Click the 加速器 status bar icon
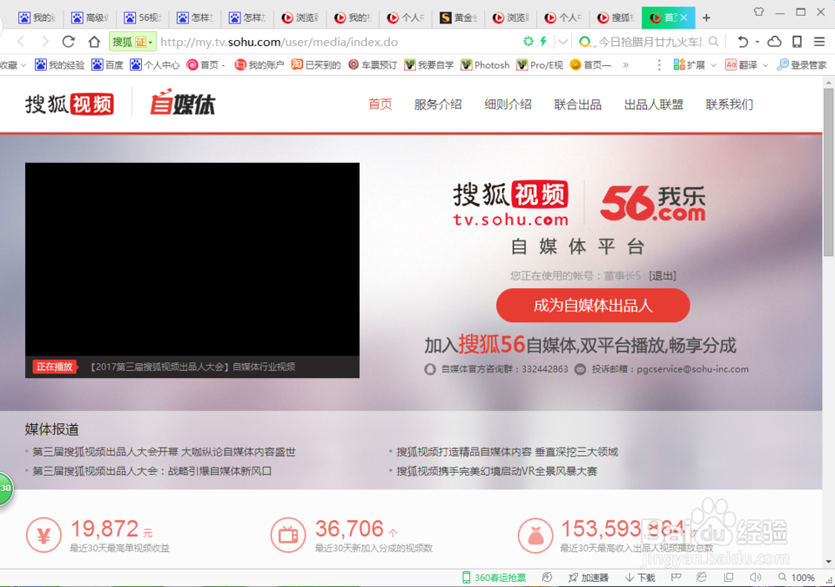Image resolution: width=835 pixels, height=587 pixels. 588,578
